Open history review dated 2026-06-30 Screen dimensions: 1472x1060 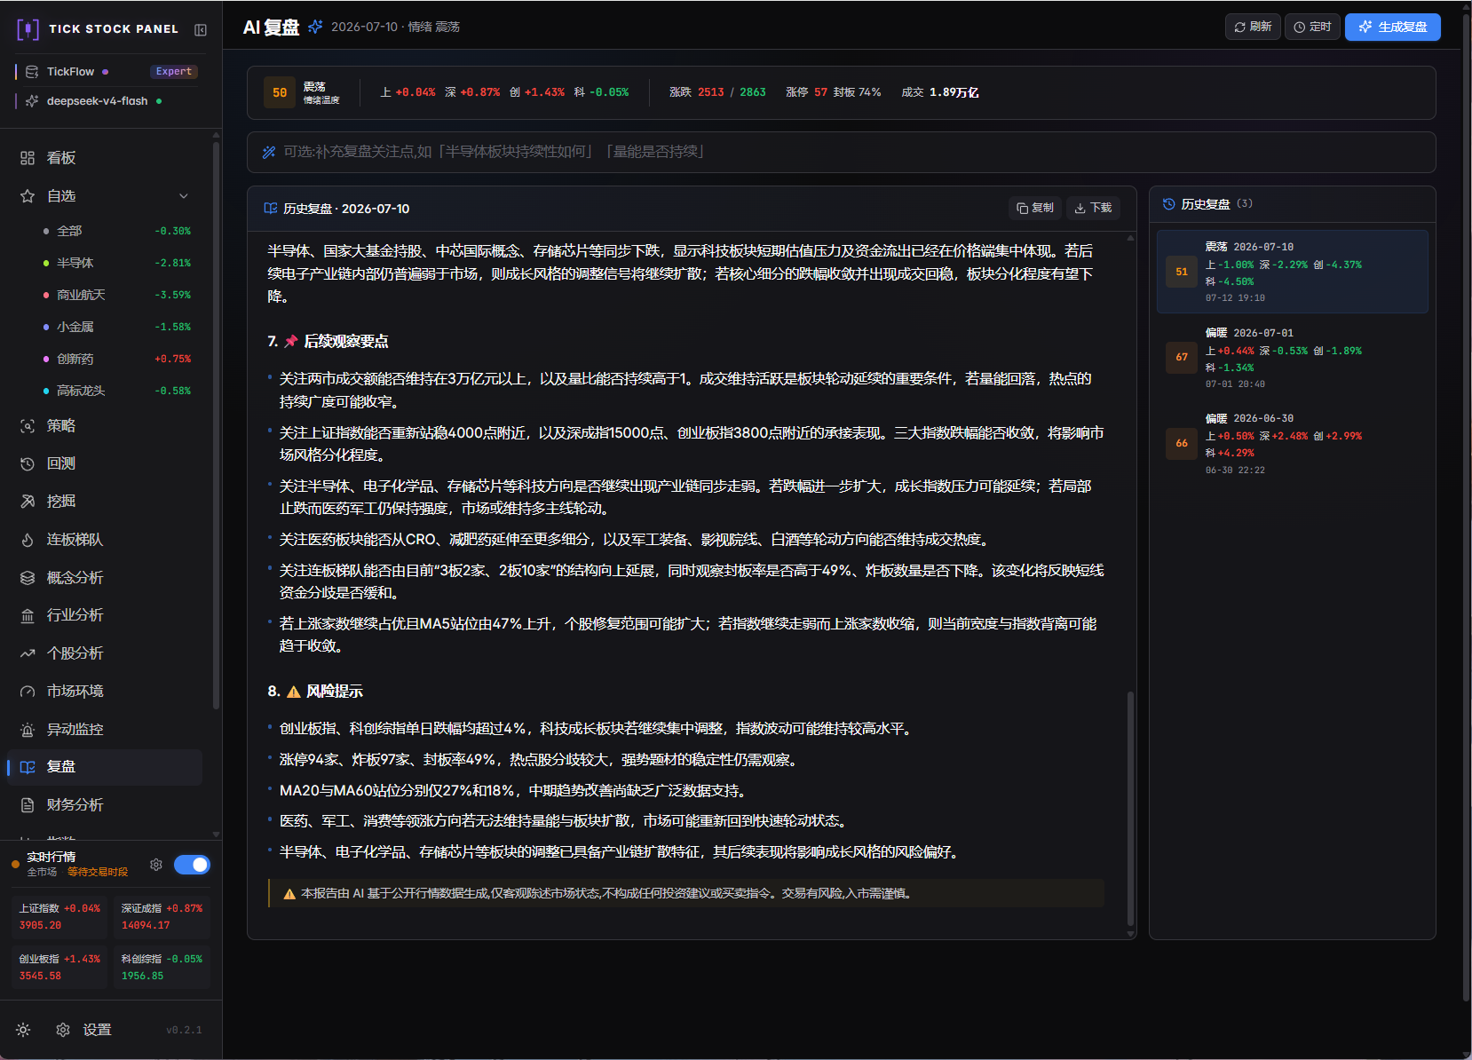pos(1292,444)
